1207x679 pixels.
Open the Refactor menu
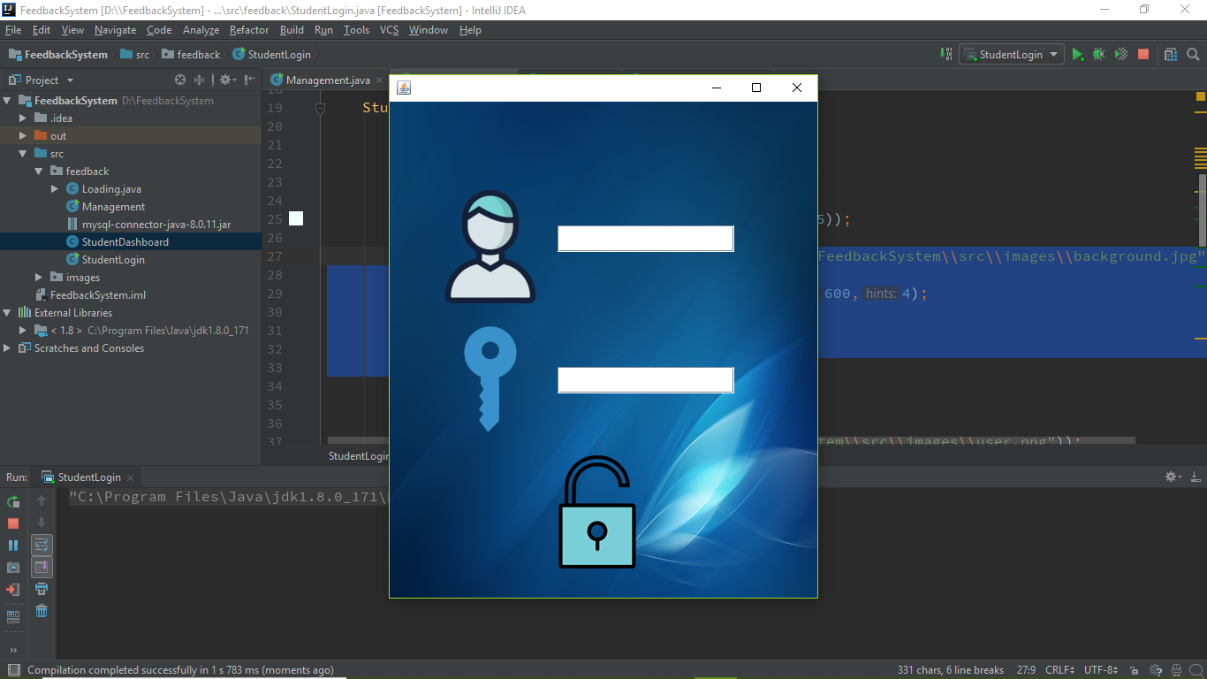tap(249, 29)
